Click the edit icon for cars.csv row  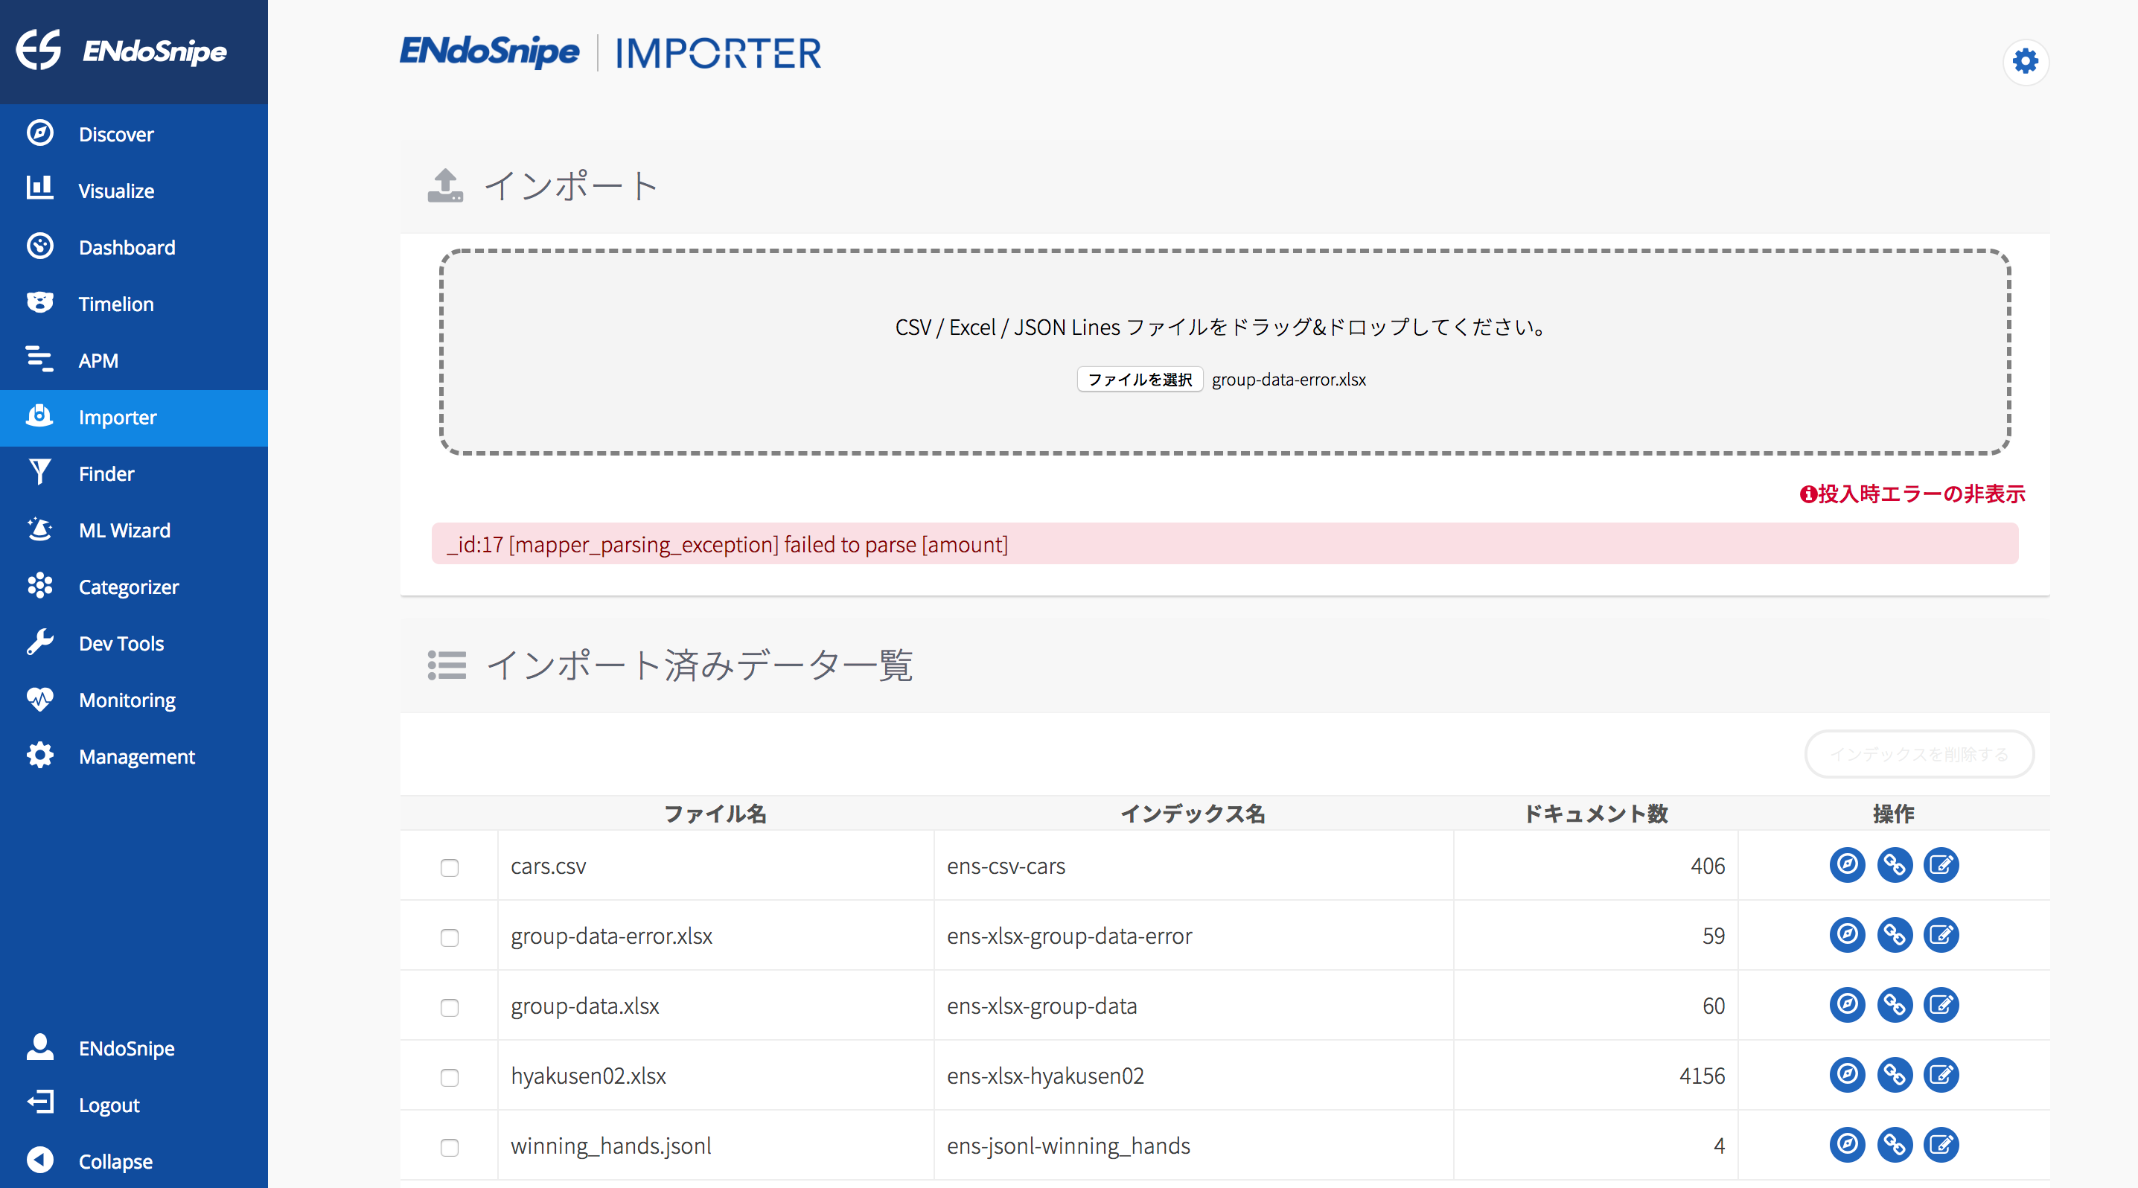click(x=1941, y=865)
